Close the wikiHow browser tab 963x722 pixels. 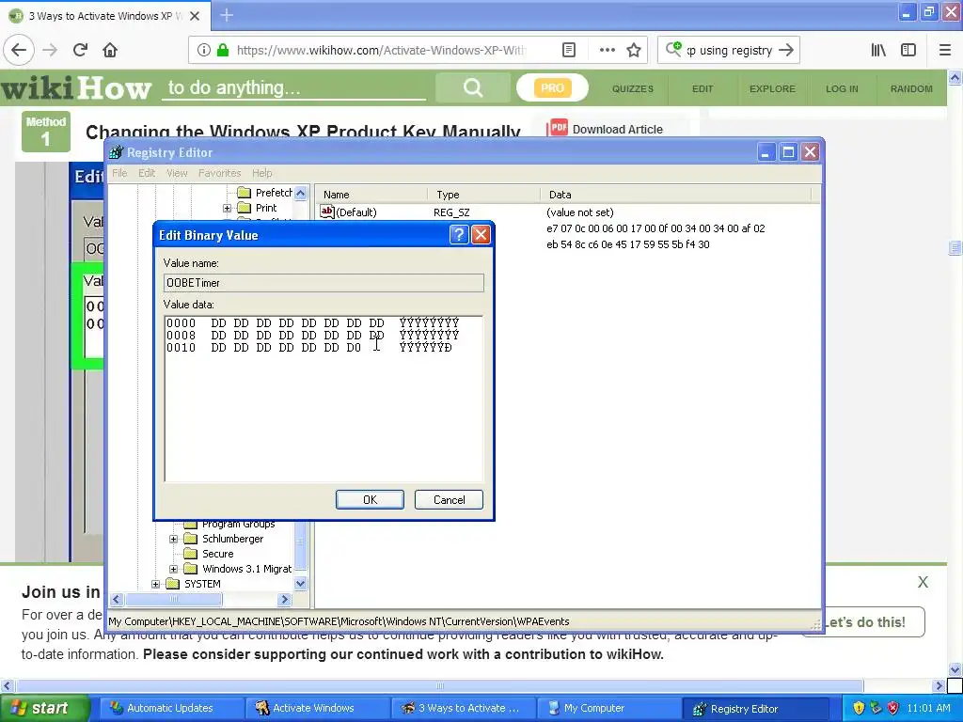coord(195,16)
